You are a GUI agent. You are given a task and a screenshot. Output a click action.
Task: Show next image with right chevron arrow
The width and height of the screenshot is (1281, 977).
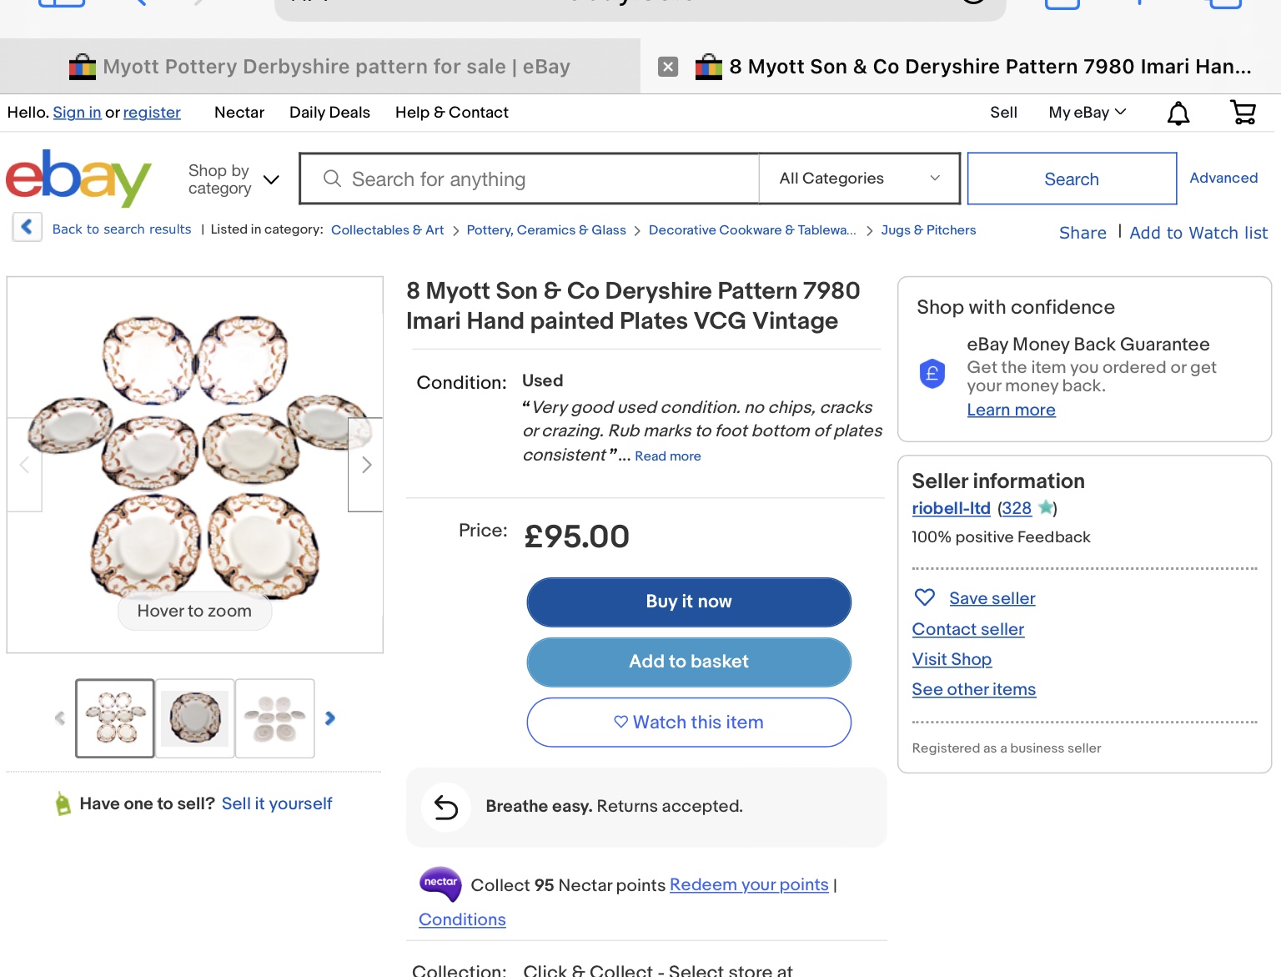pos(366,465)
